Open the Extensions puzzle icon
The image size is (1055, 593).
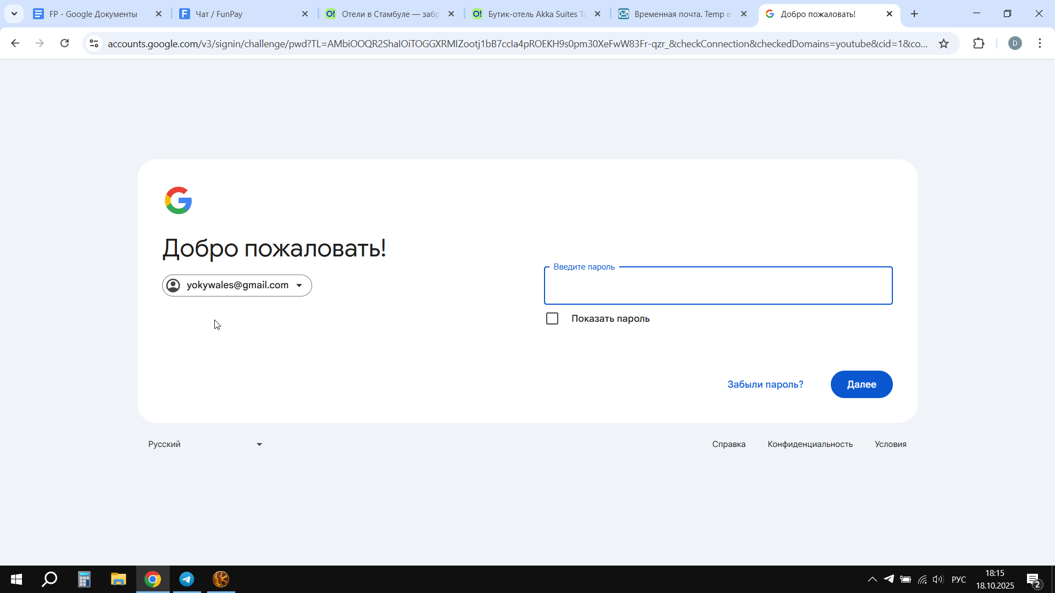click(x=979, y=43)
